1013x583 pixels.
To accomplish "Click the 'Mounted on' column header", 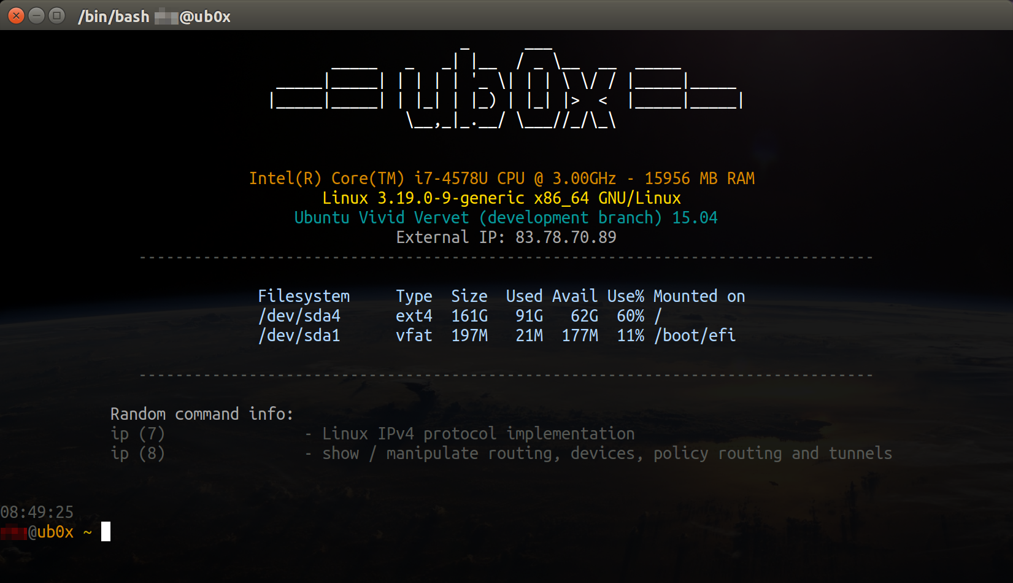I will tap(699, 296).
